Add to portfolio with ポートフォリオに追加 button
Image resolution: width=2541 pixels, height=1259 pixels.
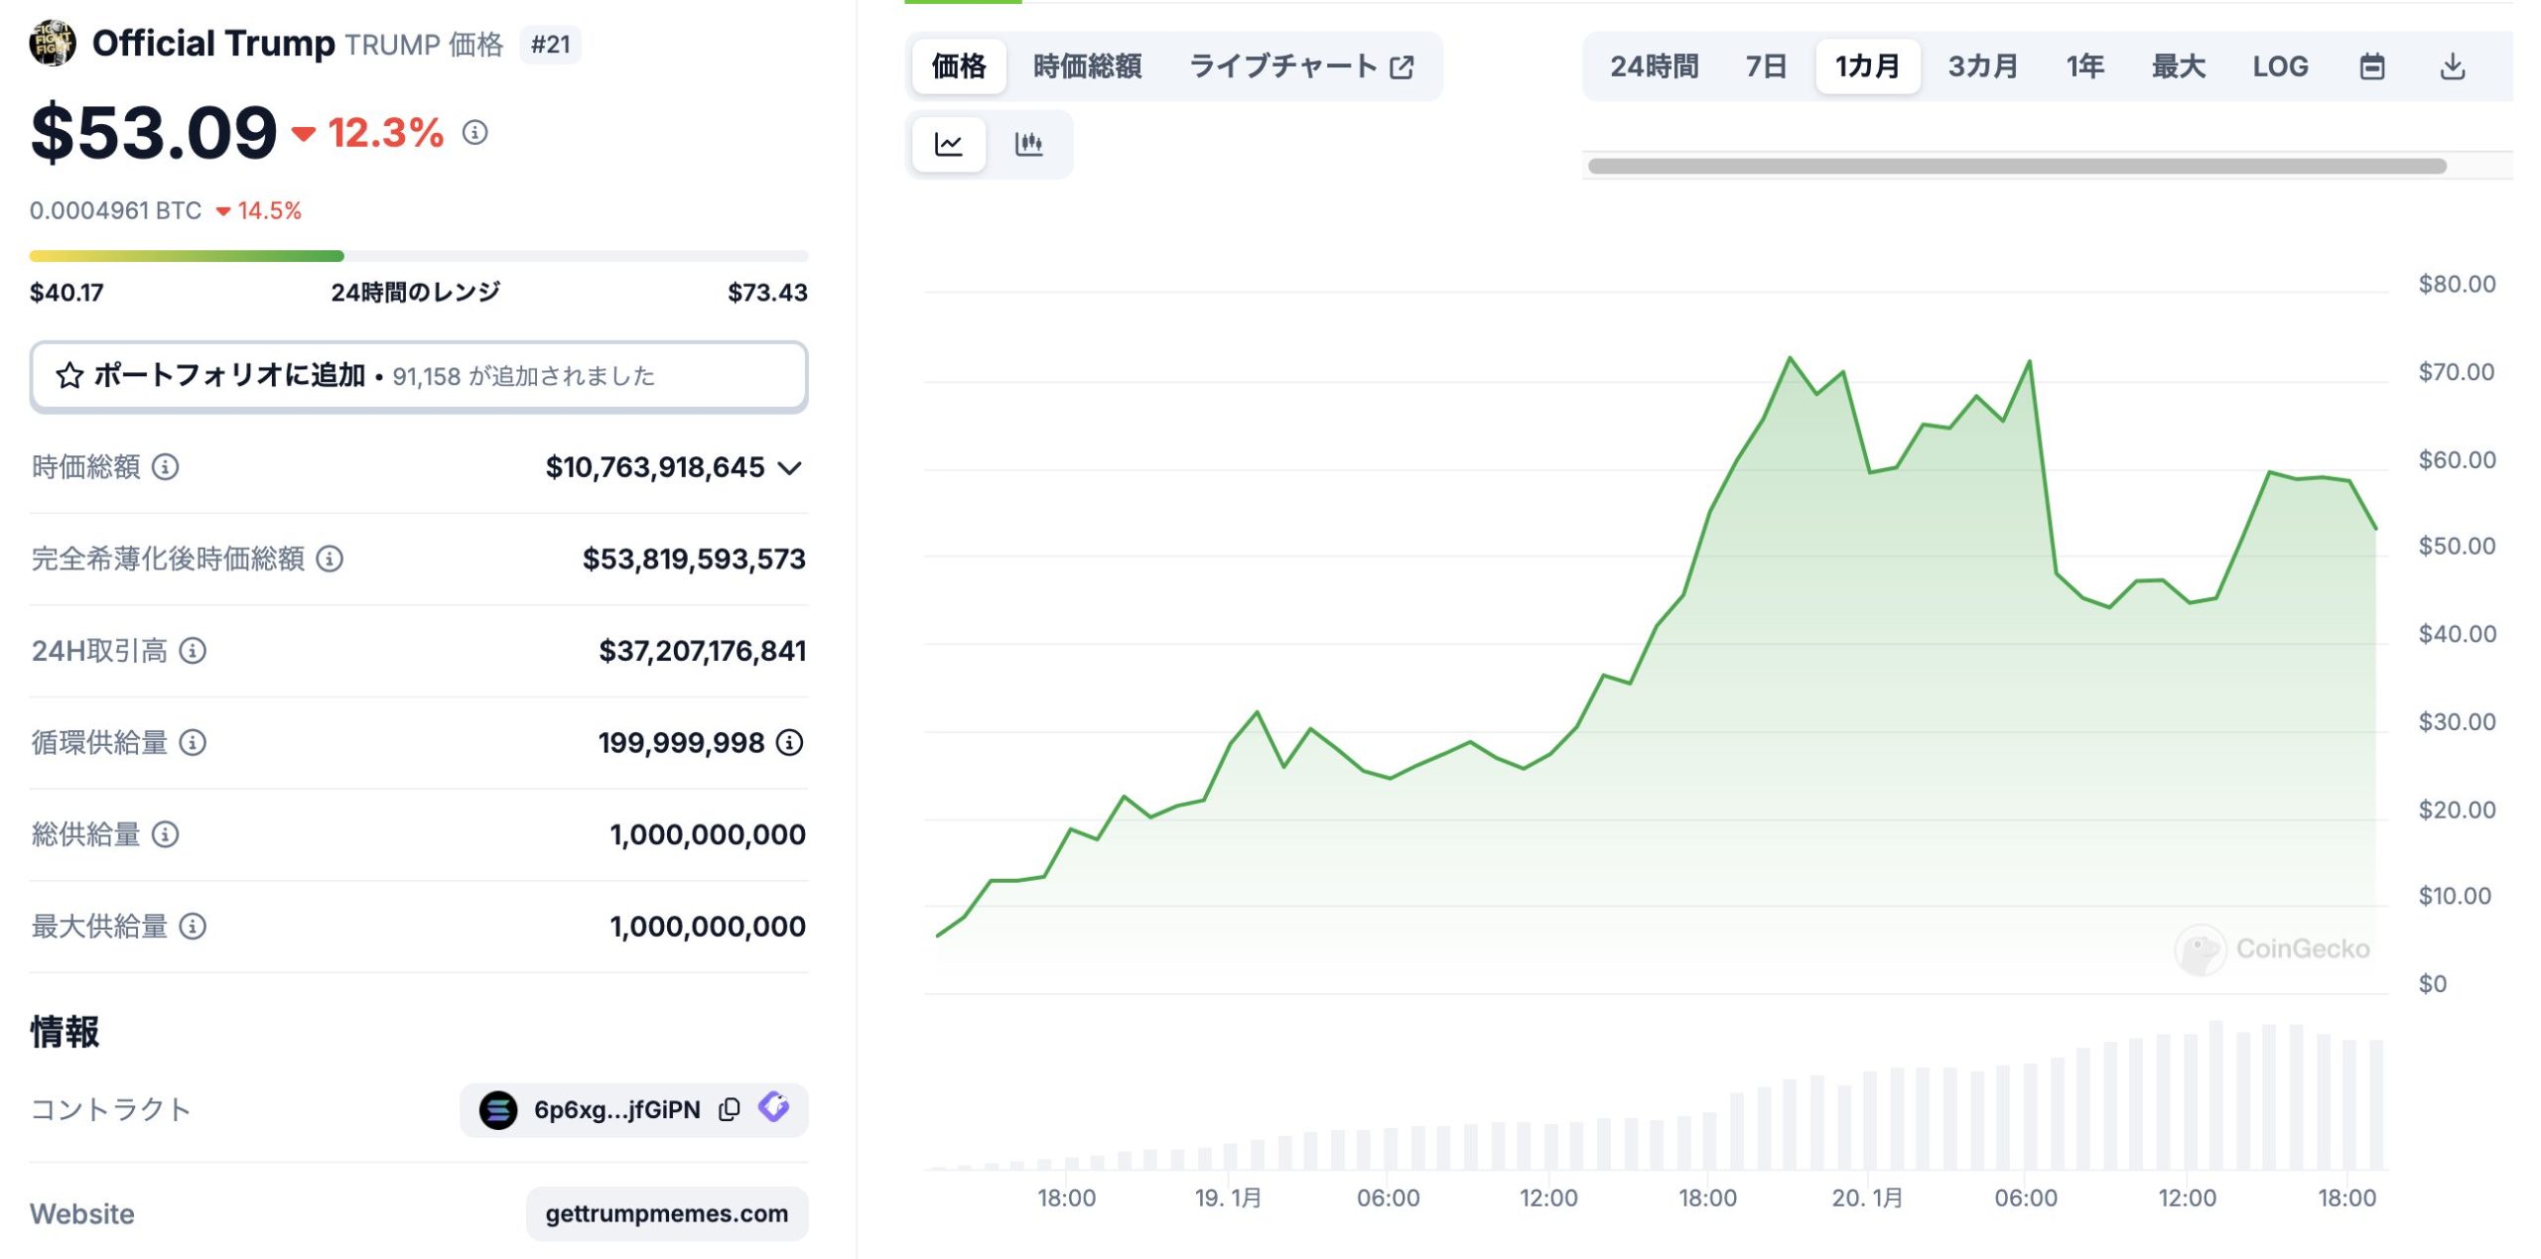coord(419,376)
